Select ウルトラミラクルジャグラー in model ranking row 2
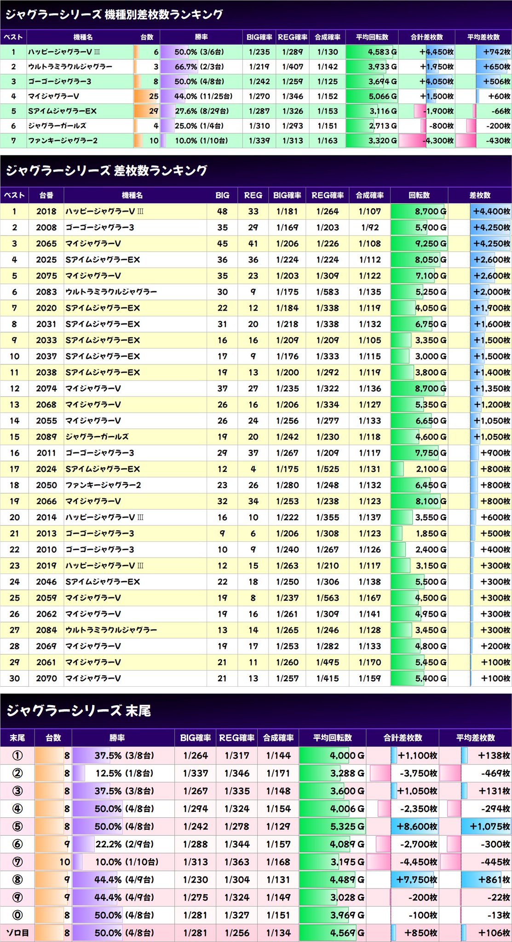This screenshot has width=512, height=942. coord(70,67)
